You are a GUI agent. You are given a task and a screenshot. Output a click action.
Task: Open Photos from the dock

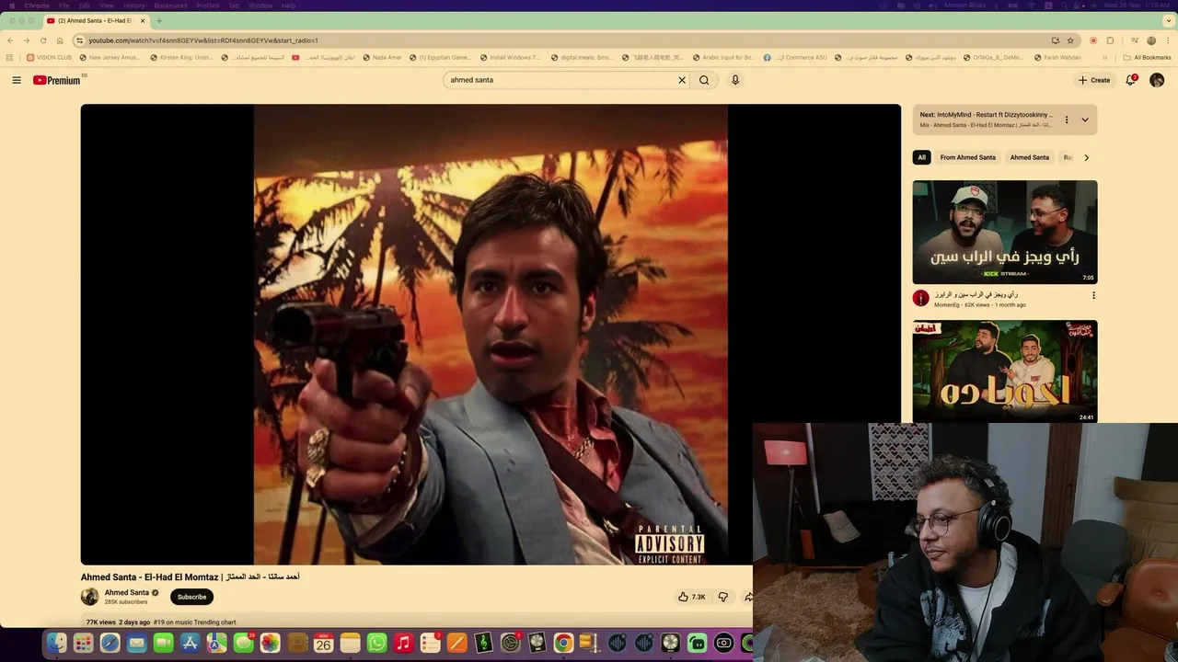[x=270, y=644]
